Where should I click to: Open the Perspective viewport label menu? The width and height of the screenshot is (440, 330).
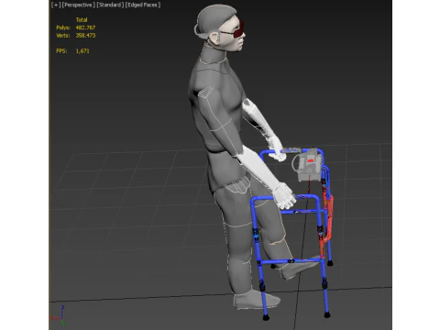tap(78, 5)
